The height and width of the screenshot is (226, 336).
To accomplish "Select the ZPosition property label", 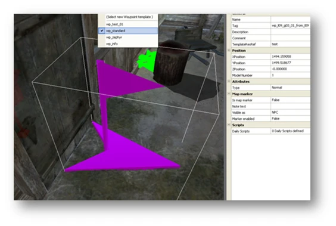I will pos(238,69).
